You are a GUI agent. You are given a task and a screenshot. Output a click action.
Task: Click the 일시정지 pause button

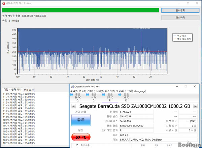pos(180,10)
